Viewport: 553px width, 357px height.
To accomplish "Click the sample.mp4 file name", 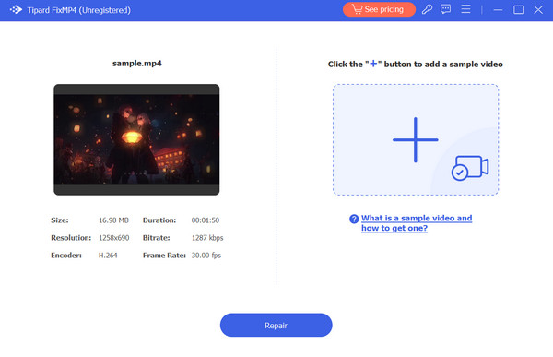I will click(136, 64).
